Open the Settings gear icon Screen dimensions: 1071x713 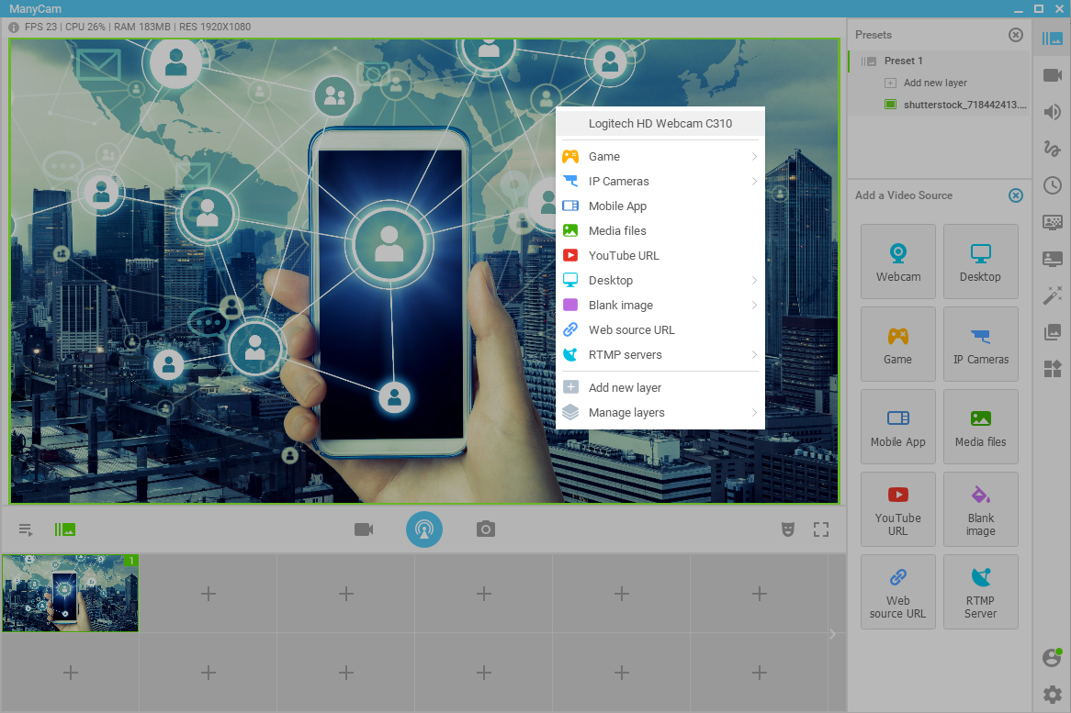(1052, 695)
